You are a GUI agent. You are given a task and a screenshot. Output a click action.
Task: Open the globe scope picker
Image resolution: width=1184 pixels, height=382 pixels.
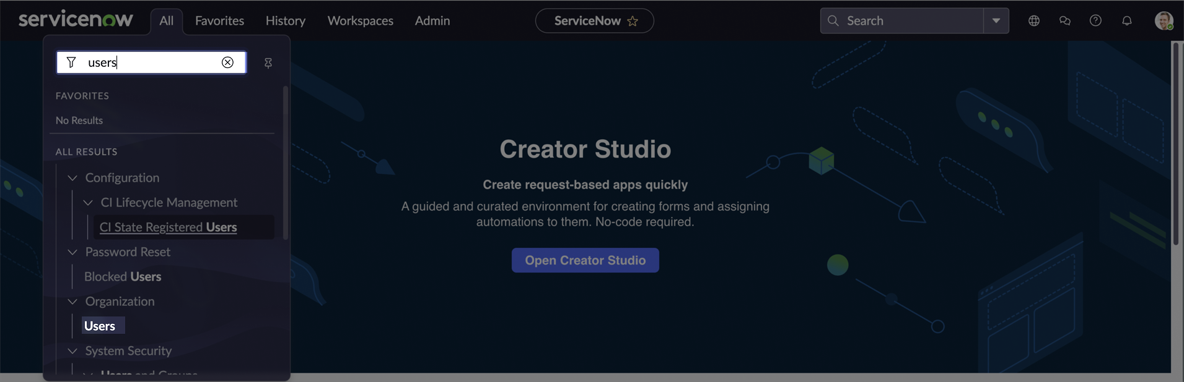click(x=1034, y=20)
